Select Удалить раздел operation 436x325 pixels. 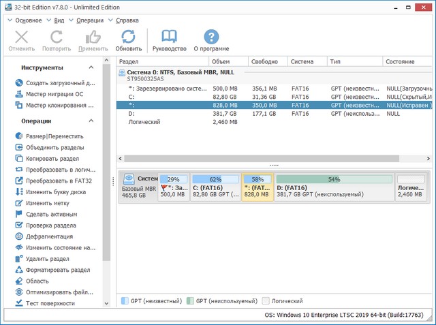[x=48, y=259]
